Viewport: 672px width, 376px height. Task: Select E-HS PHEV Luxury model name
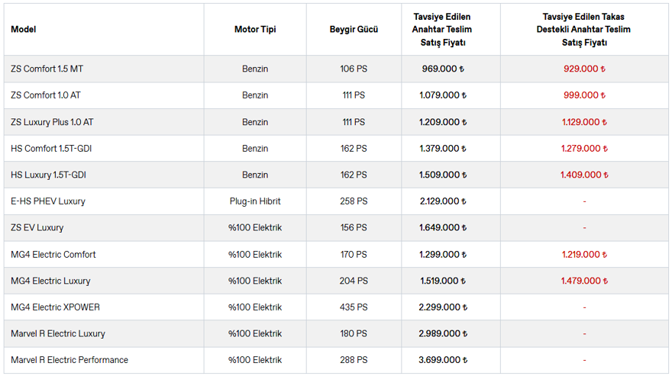click(48, 201)
